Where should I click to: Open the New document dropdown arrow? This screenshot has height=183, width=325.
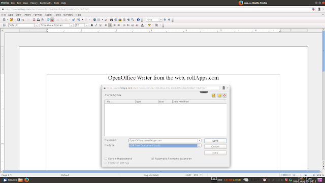[x=8, y=20]
